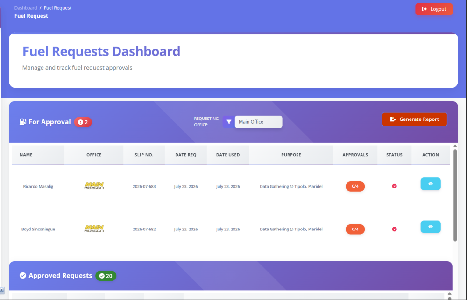Viewport: 467px width, 300px height.
Task: Click the small X icon at bottom-left corner
Action: pos(2,290)
